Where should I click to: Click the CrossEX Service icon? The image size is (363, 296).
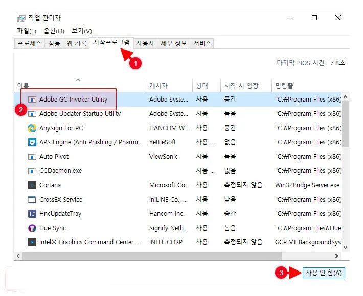32,200
